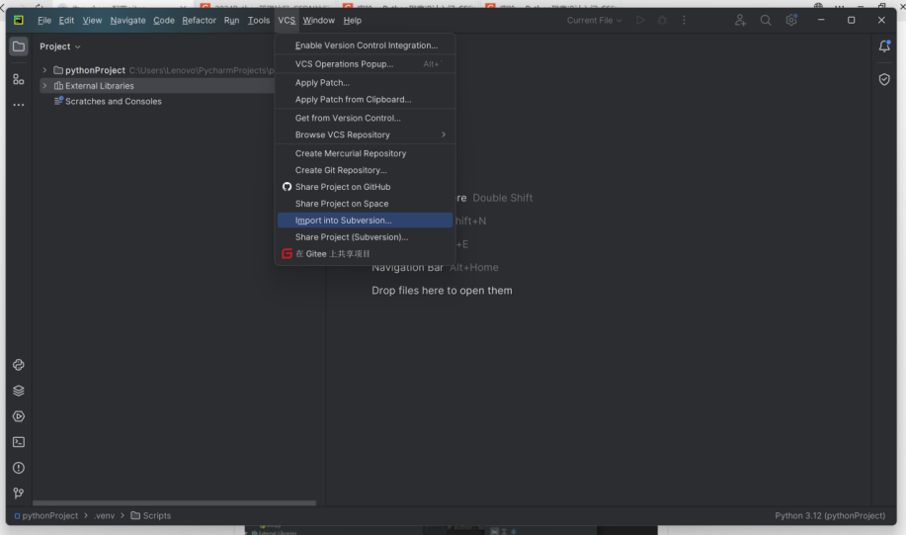
Task: Open the IDE Settings gear icon
Action: (x=791, y=20)
